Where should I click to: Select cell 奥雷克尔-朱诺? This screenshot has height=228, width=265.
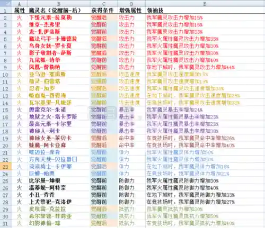(59, 110)
